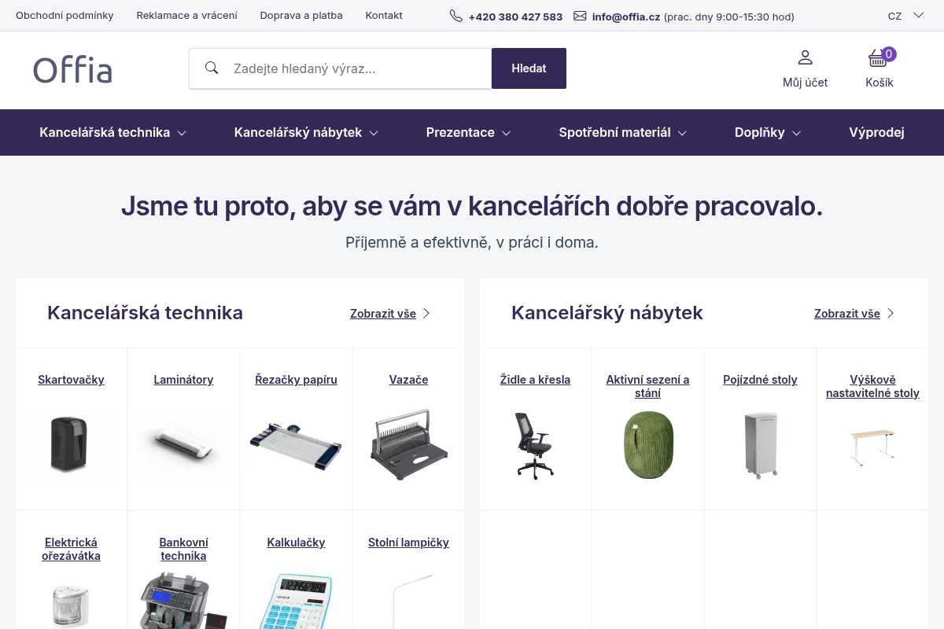The image size is (944, 629).
Task: Click the cart item count badge
Action: click(x=889, y=54)
